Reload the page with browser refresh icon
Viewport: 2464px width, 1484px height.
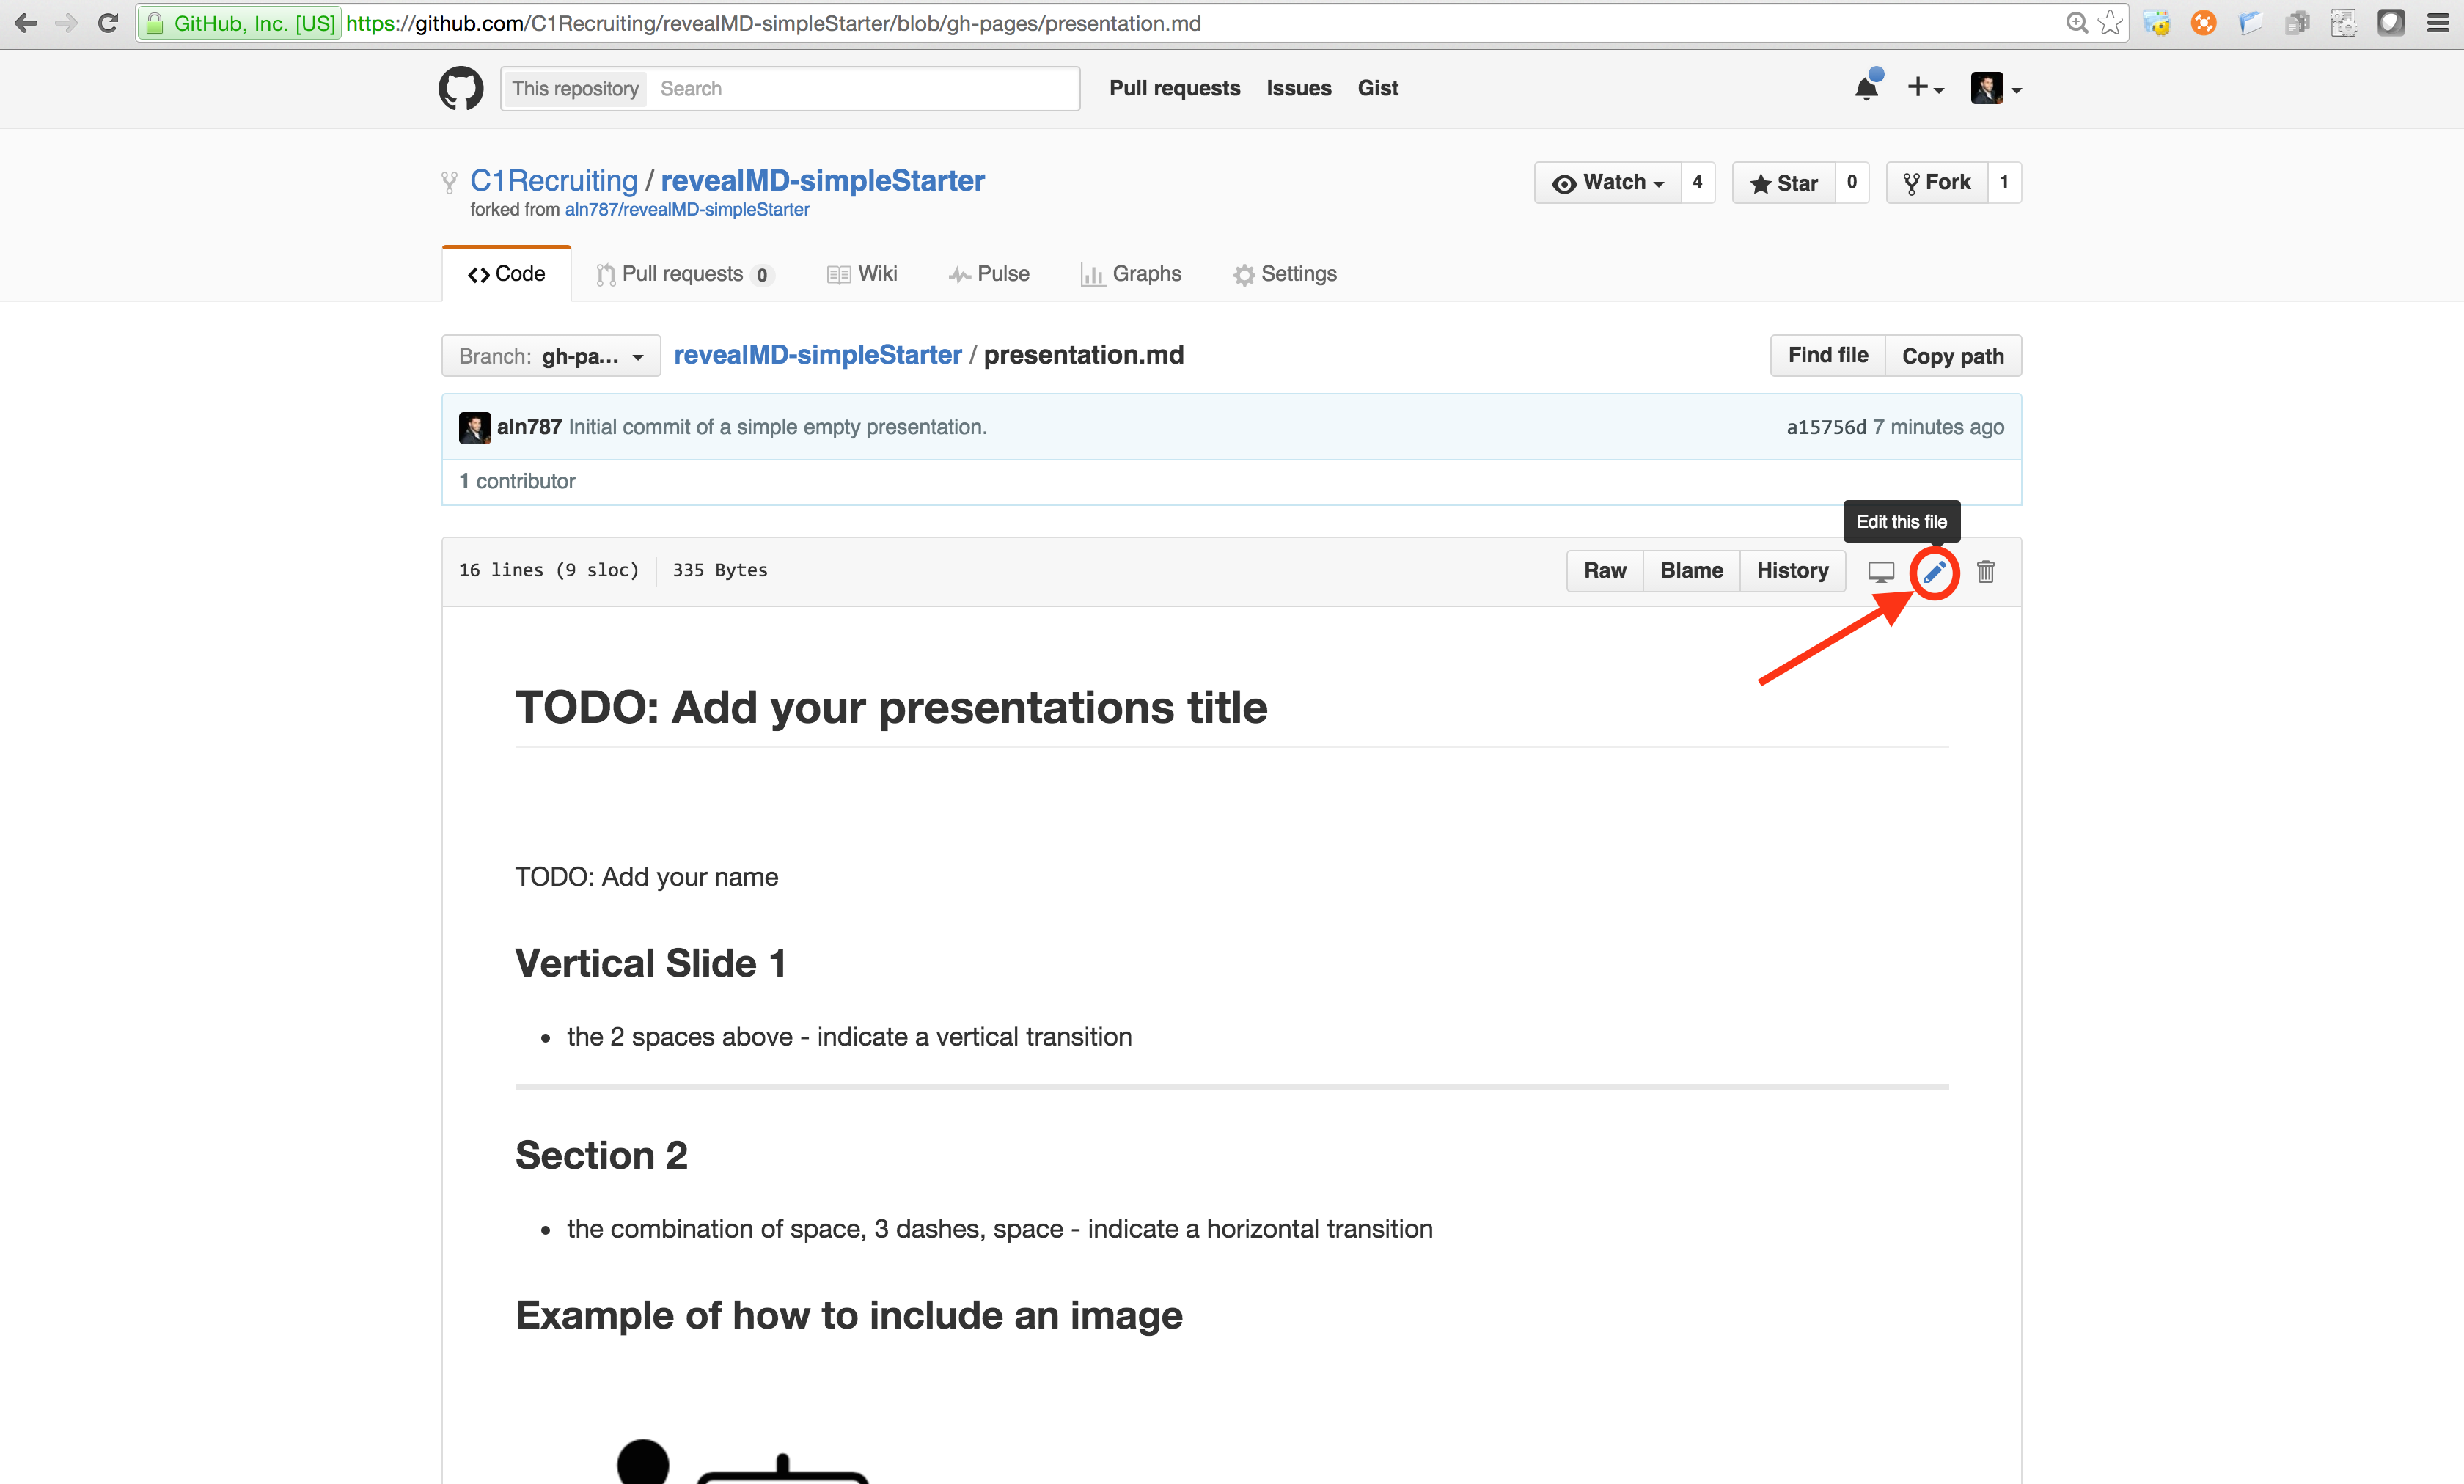pos(108,23)
